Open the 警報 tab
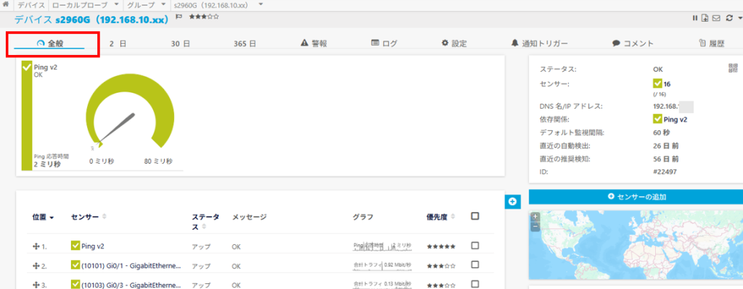The image size is (743, 289). click(313, 43)
